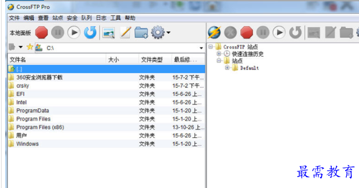Sort by the 文件名 column header
This screenshot has width=359, height=188.
pyautogui.click(x=57, y=60)
